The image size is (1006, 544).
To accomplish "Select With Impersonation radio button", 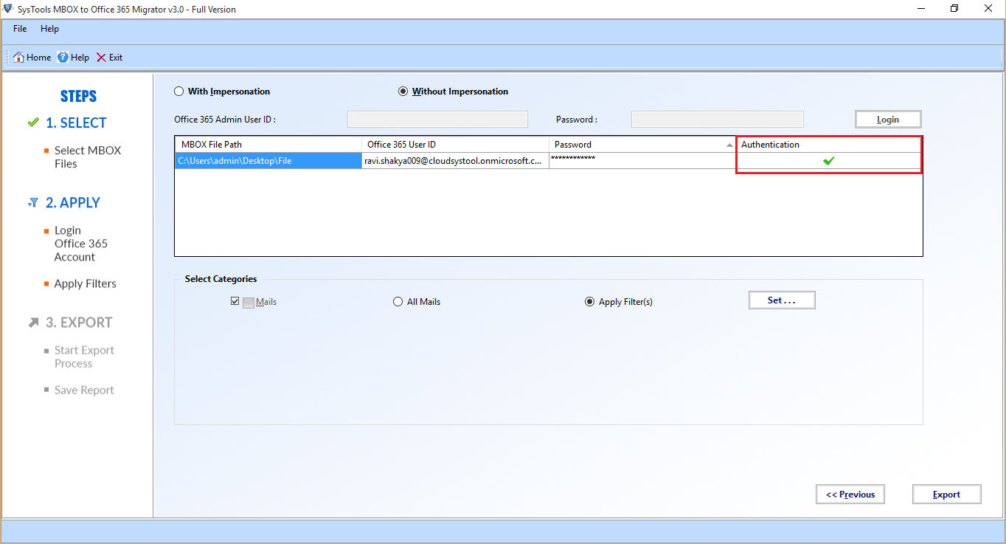I will 178,92.
